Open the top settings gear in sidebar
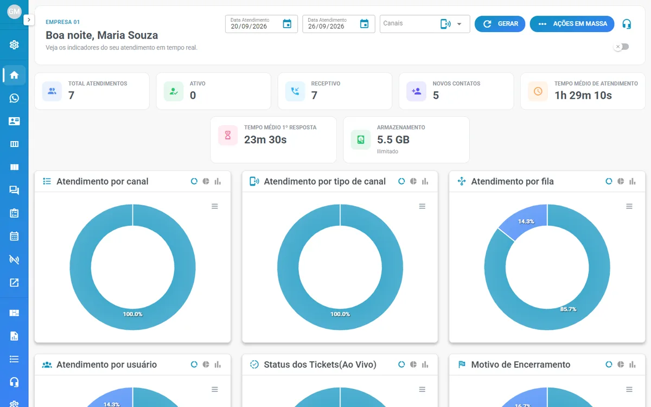 [14, 45]
